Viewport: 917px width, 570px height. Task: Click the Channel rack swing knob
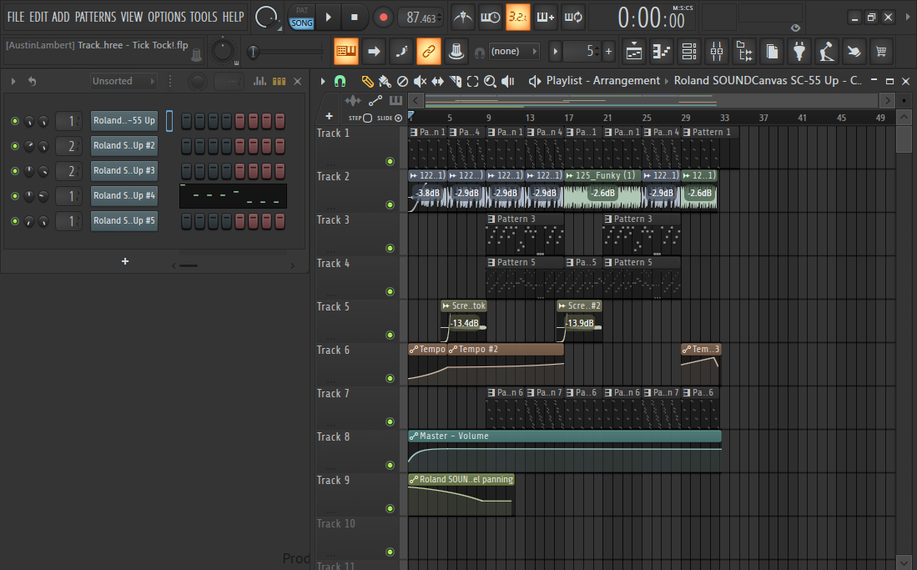pyautogui.click(x=198, y=82)
